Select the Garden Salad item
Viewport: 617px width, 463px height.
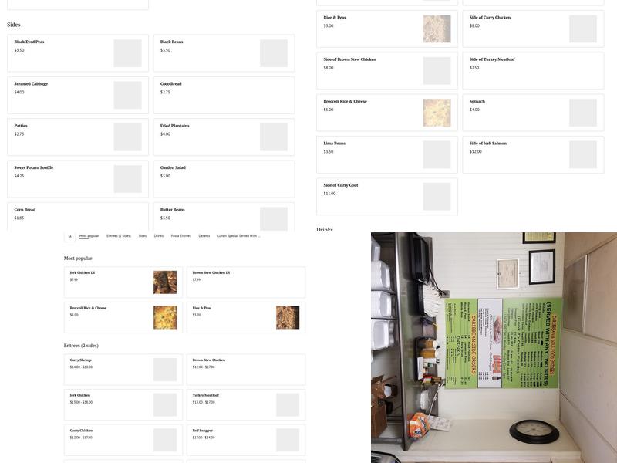click(x=224, y=178)
